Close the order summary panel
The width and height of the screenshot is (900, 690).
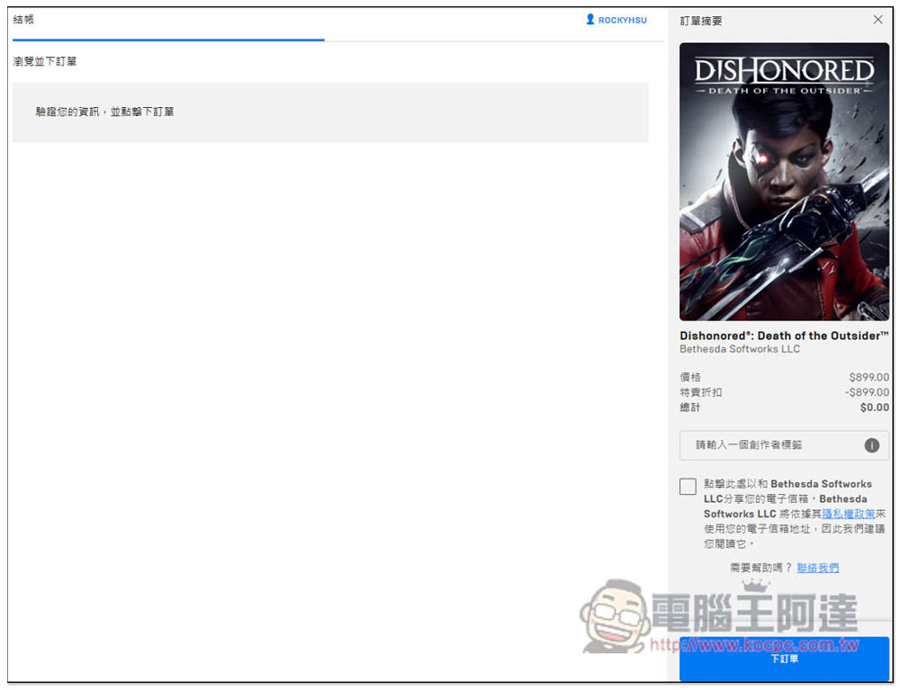(877, 20)
